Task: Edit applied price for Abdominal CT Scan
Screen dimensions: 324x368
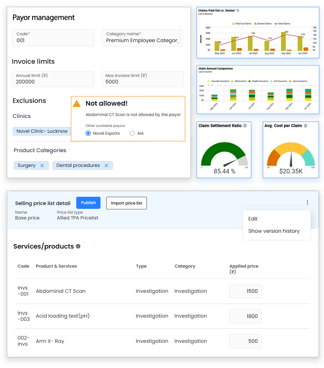Action: click(x=245, y=291)
